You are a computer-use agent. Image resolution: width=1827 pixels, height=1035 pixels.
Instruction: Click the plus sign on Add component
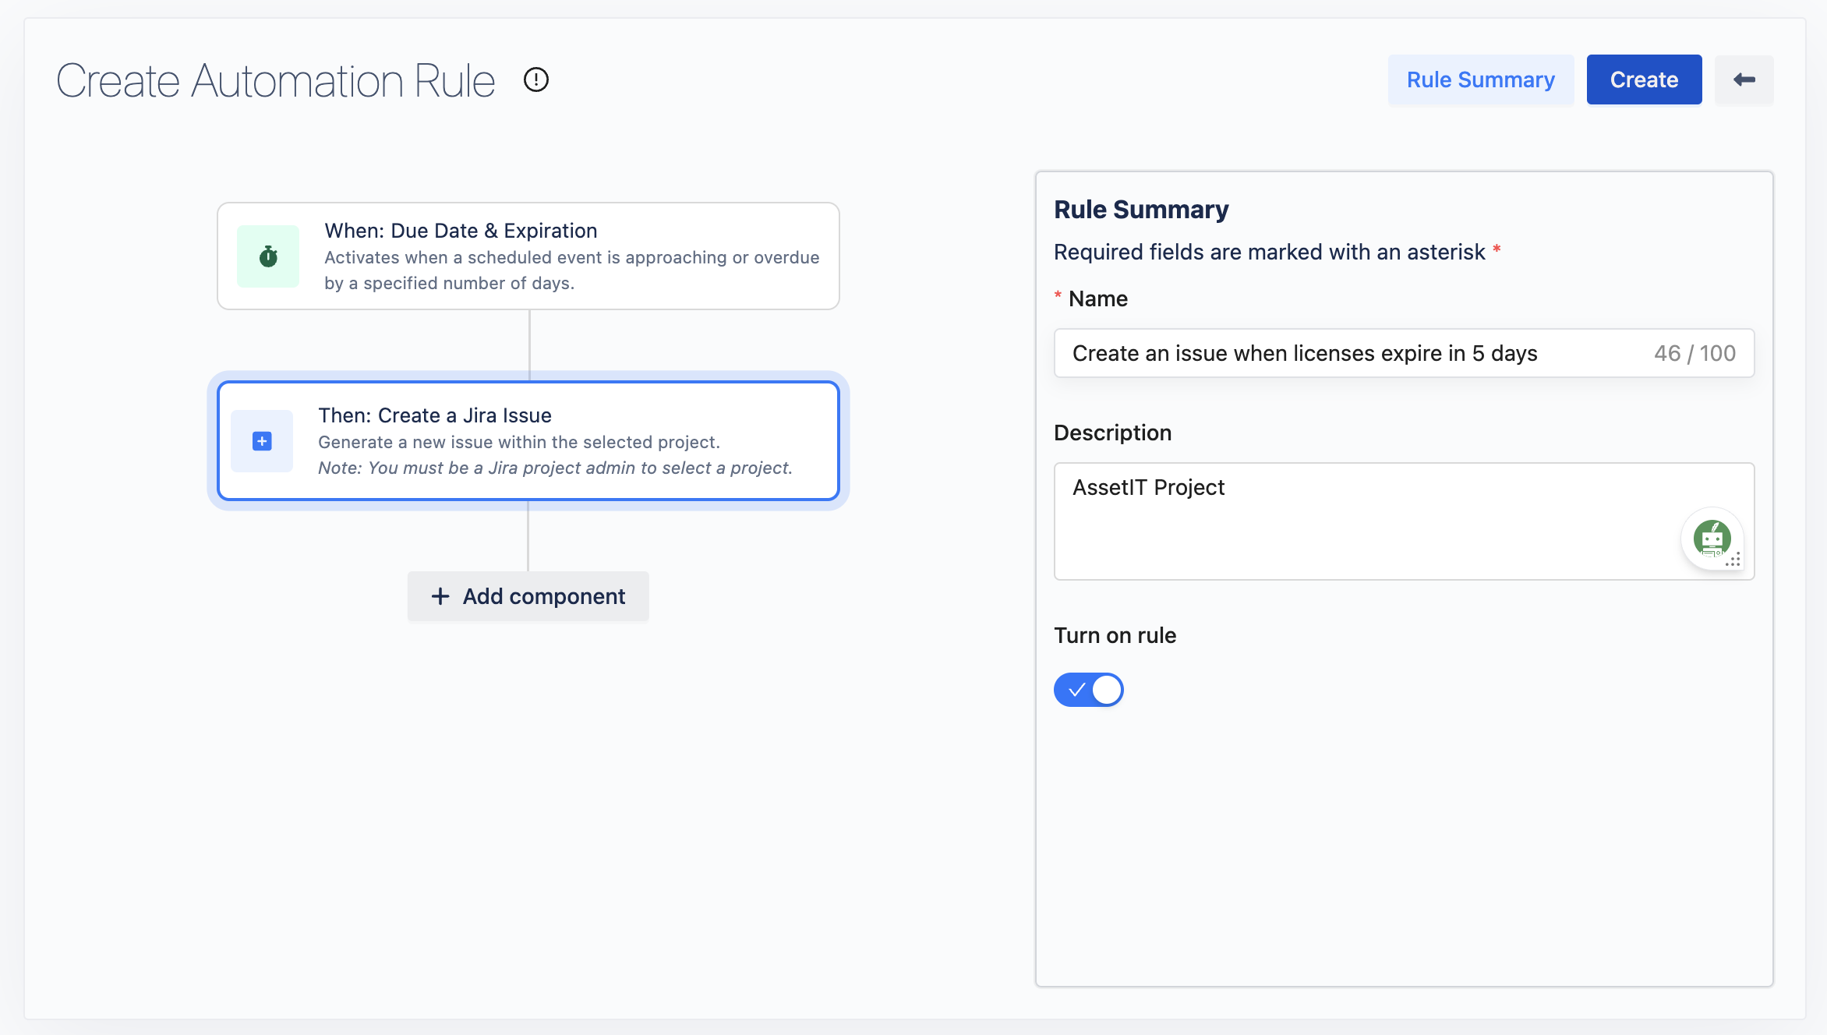440,596
